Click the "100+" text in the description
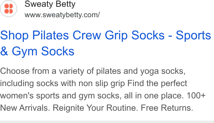Screen dimensions: 214x123 pyautogui.click(x=196, y=95)
